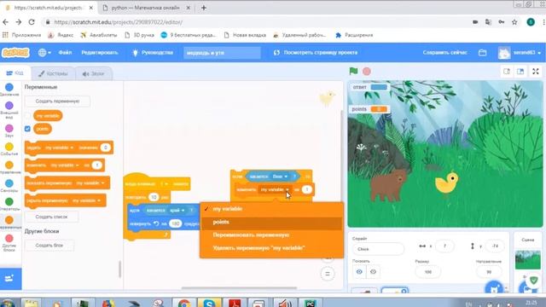
Task: Click the red stop button
Action: click(x=367, y=72)
